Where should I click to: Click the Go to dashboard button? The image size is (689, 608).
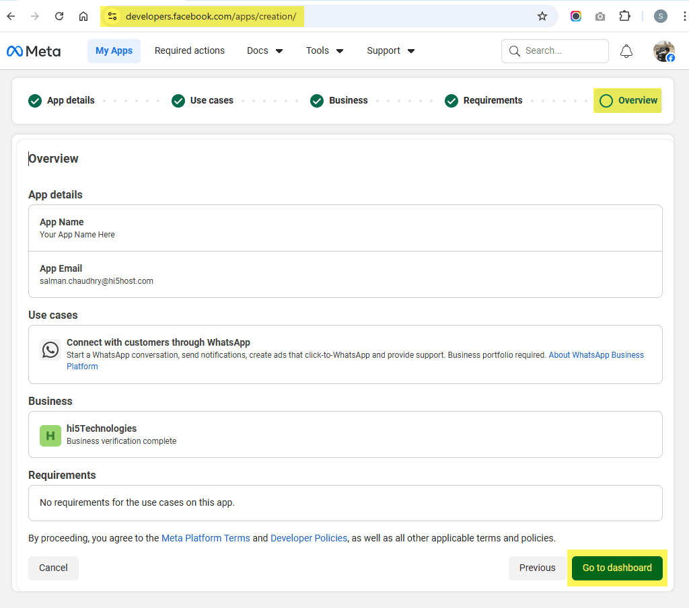pos(616,568)
